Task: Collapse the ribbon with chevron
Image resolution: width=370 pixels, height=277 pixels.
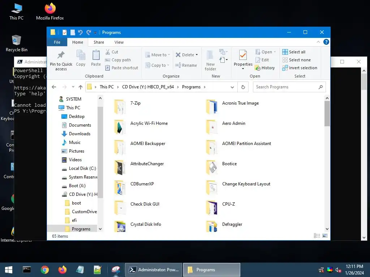Action: [x=318, y=42]
